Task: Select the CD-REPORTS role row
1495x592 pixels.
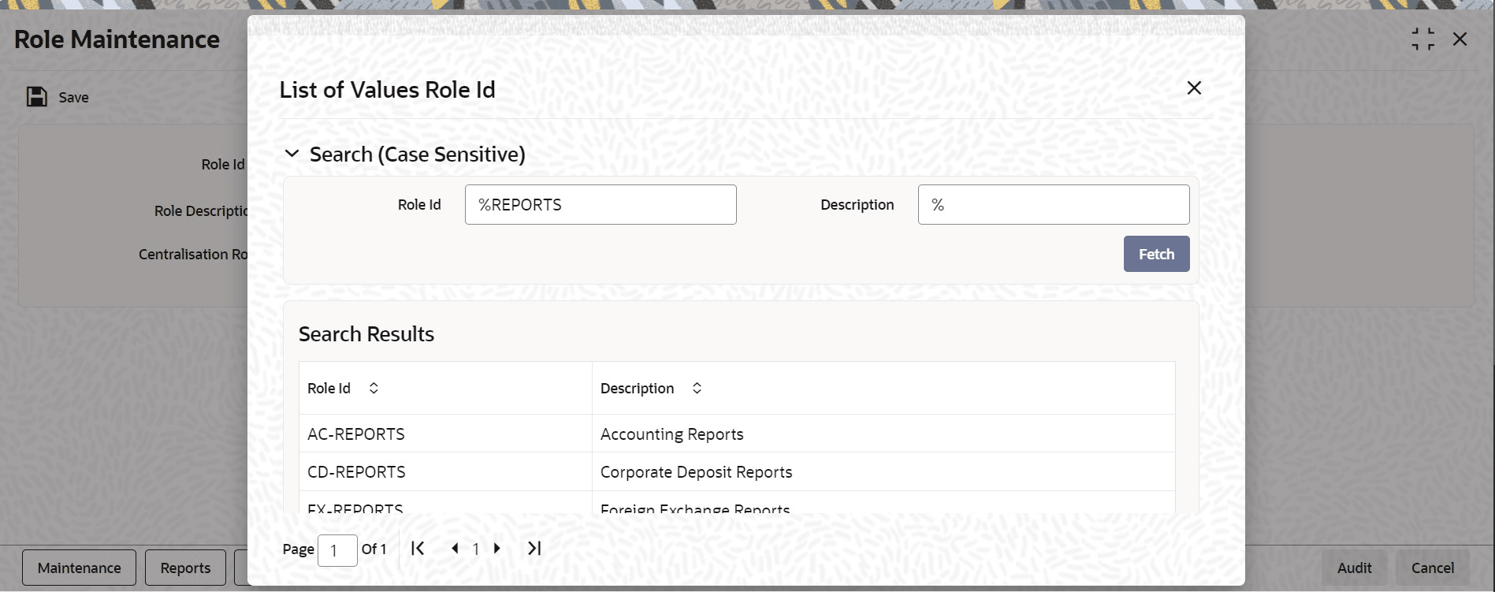Action: coord(737,471)
